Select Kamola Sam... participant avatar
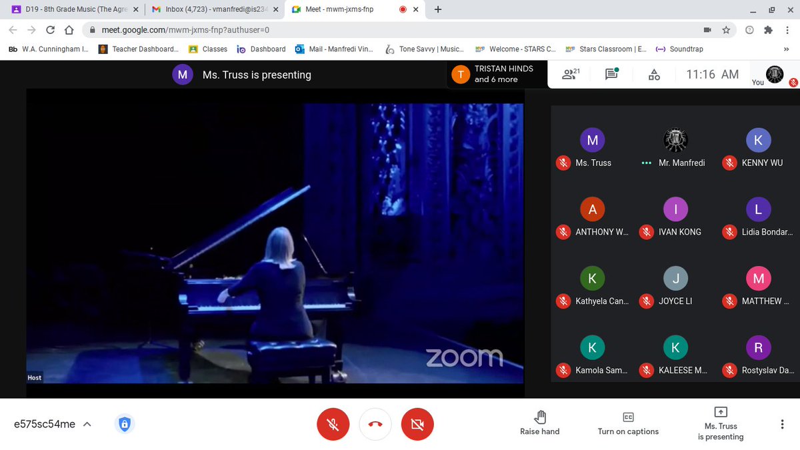Image resolution: width=800 pixels, height=450 pixels. 593,347
